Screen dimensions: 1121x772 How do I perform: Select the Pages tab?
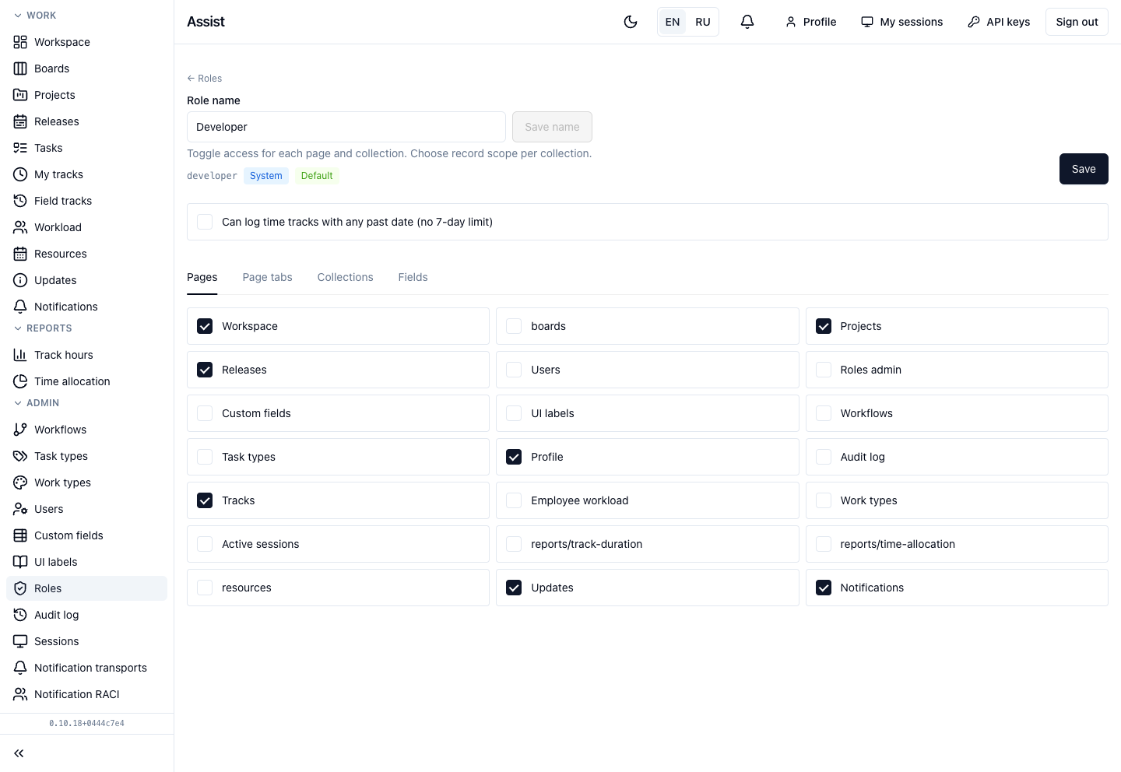coord(202,277)
